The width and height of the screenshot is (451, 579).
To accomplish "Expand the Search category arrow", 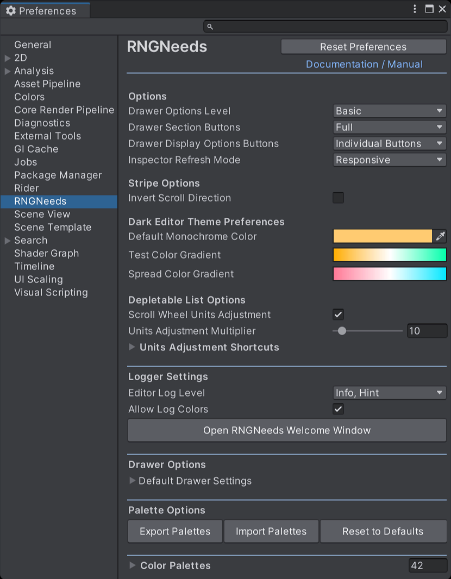I will (7, 241).
